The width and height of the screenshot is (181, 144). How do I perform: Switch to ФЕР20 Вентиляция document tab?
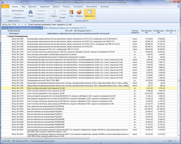[21, 28]
